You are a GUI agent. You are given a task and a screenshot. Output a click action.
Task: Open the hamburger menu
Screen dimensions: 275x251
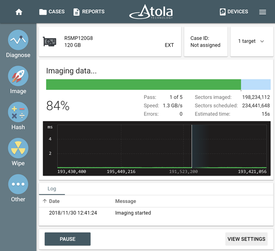click(263, 12)
